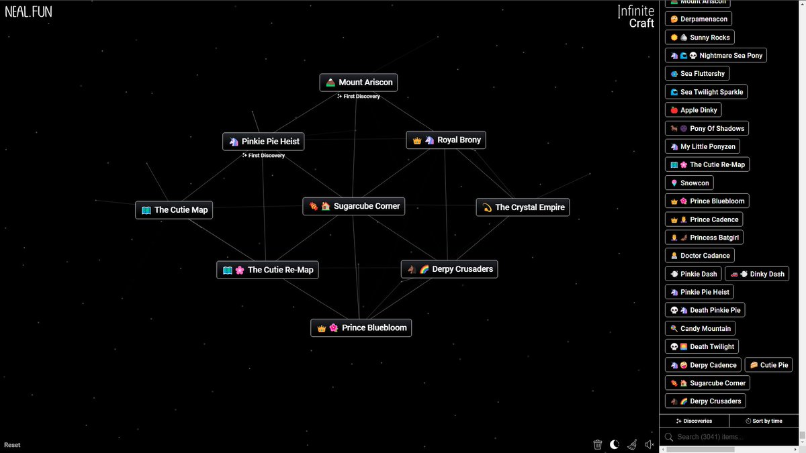This screenshot has height=453, width=806.
Task: Select Derpy Crusaders node on canvas
Action: (449, 269)
